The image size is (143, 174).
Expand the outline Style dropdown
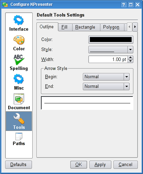click(111, 50)
